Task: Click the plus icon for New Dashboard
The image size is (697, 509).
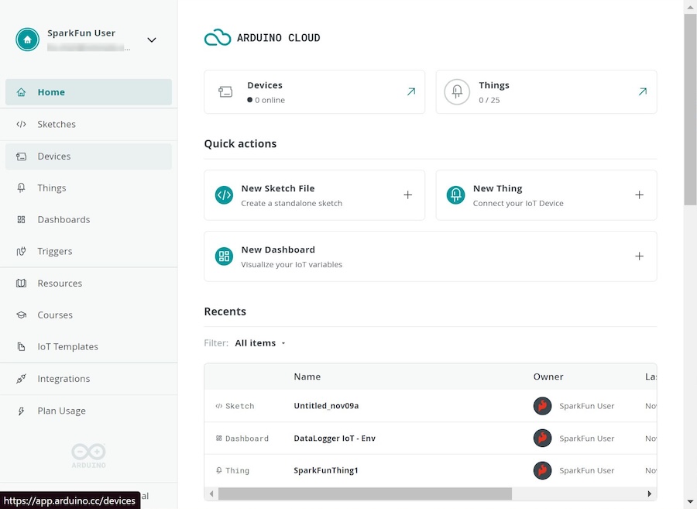Action: [639, 256]
